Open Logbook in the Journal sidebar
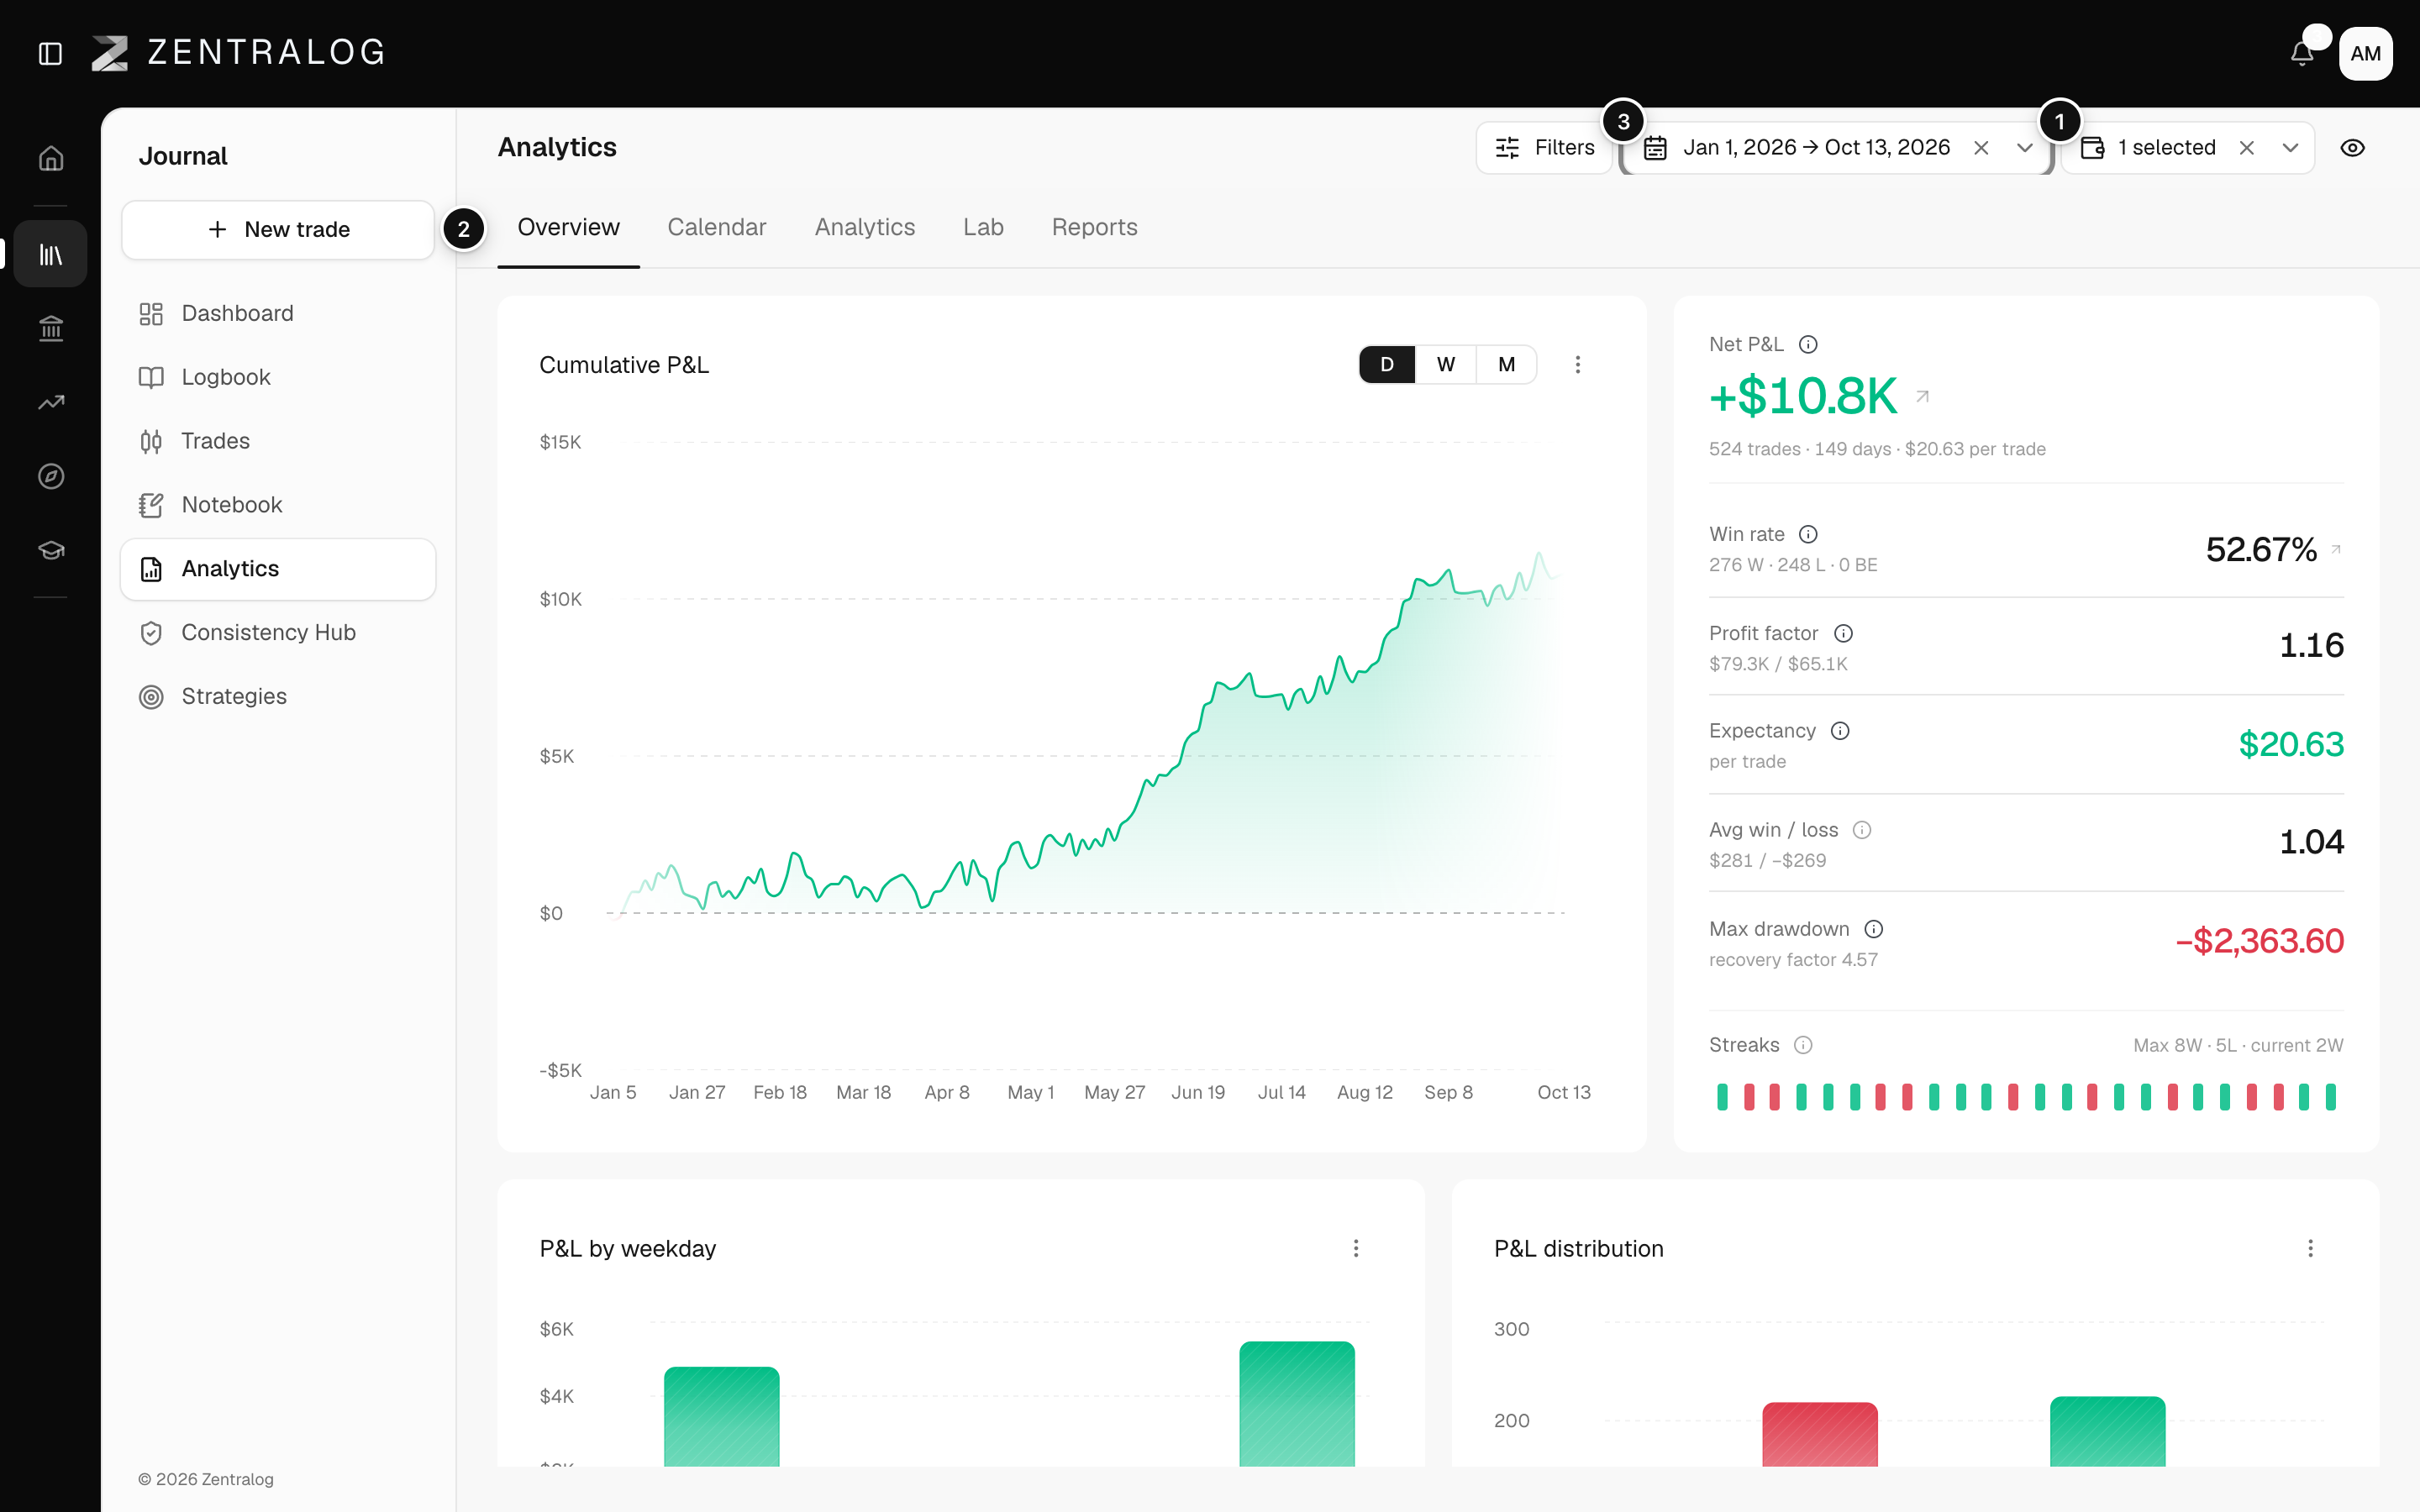 coord(278,377)
